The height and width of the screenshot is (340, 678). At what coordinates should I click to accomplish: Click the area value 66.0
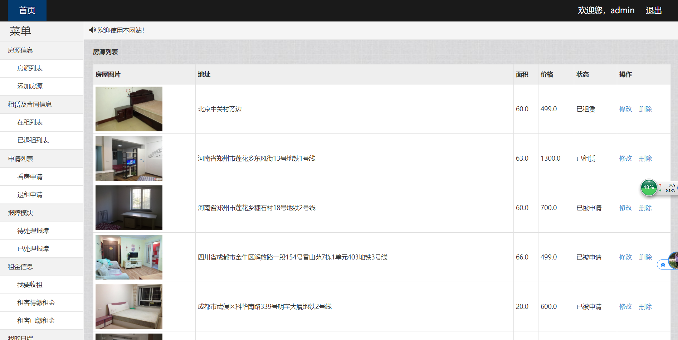point(522,257)
